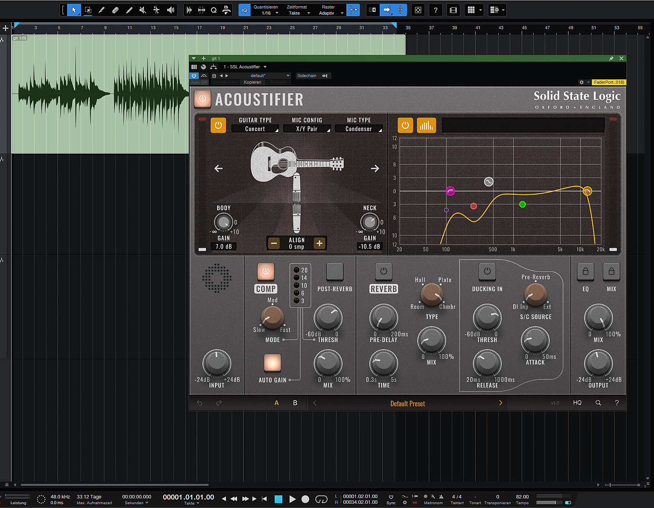Toggle the Acoustifier main power button

point(203,99)
